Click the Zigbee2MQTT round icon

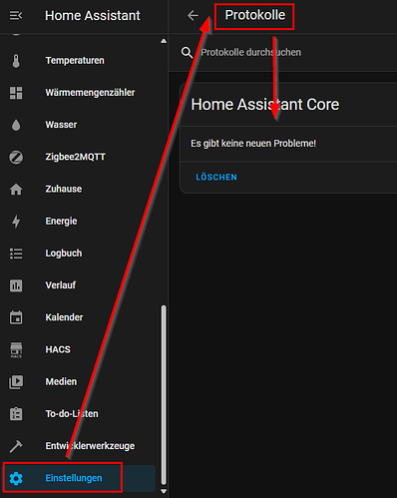coord(16,157)
